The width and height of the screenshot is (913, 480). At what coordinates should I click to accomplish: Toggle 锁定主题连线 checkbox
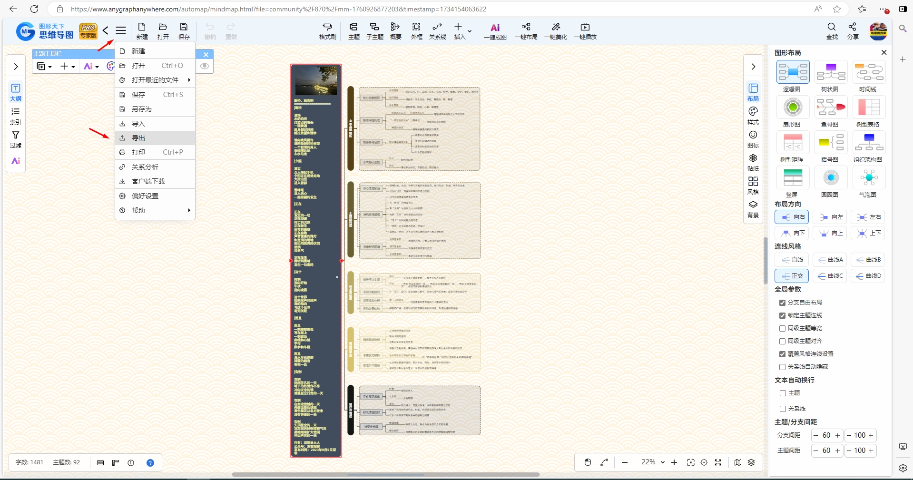(x=782, y=315)
